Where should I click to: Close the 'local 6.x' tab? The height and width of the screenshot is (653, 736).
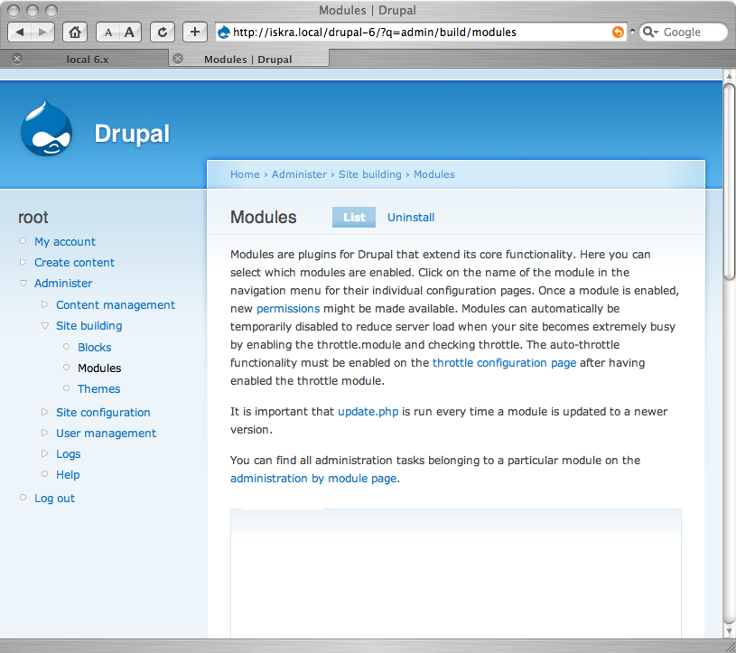17,59
